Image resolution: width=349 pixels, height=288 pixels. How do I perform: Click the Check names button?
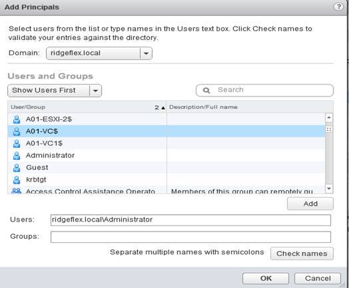point(302,253)
